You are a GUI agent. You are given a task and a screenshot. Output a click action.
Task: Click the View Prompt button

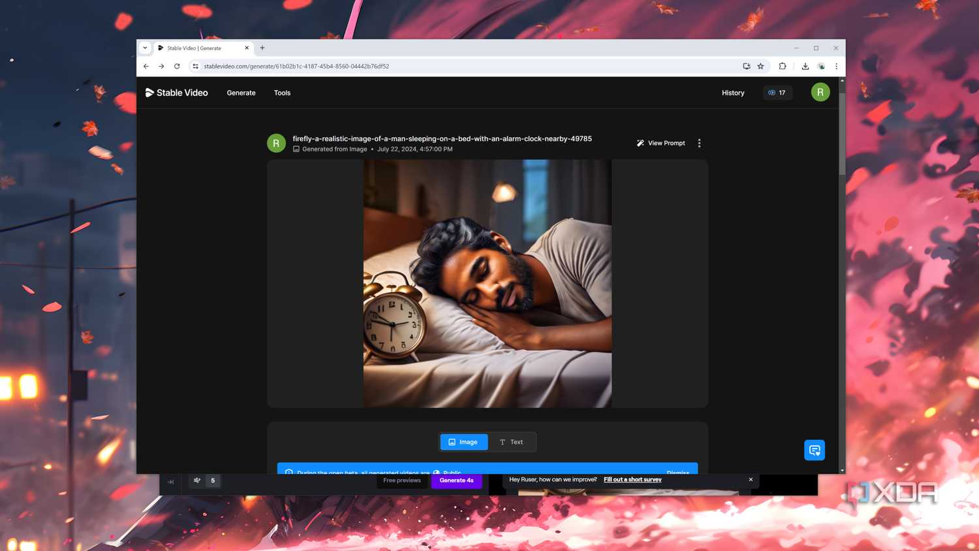coord(660,143)
